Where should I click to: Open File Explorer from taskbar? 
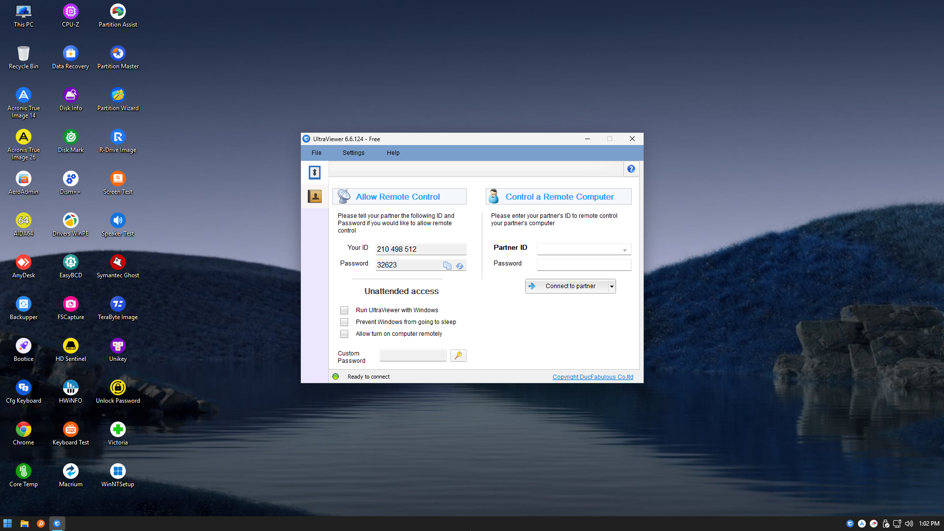click(x=24, y=524)
